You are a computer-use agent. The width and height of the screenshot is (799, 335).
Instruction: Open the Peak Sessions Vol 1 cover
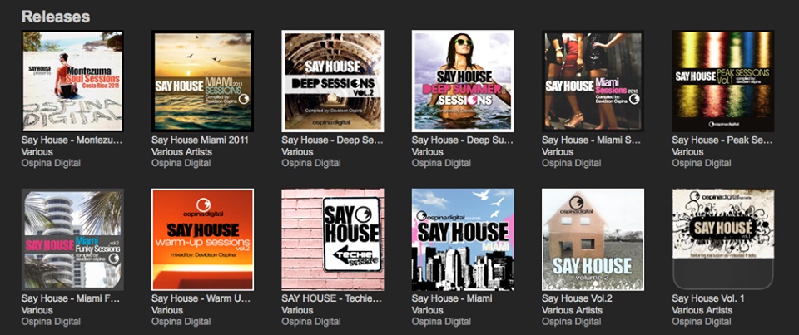pos(723,81)
